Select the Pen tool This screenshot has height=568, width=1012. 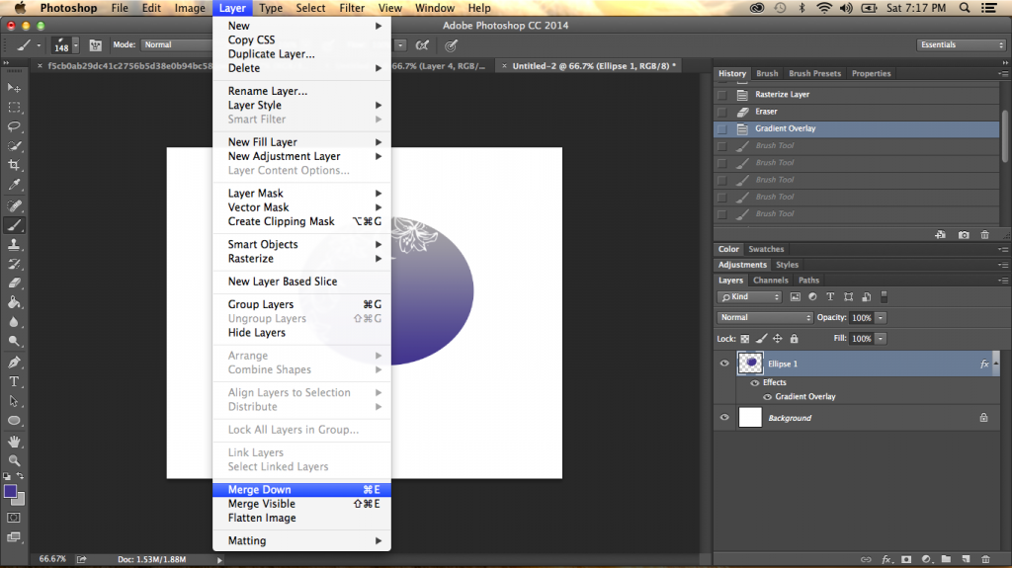(14, 363)
